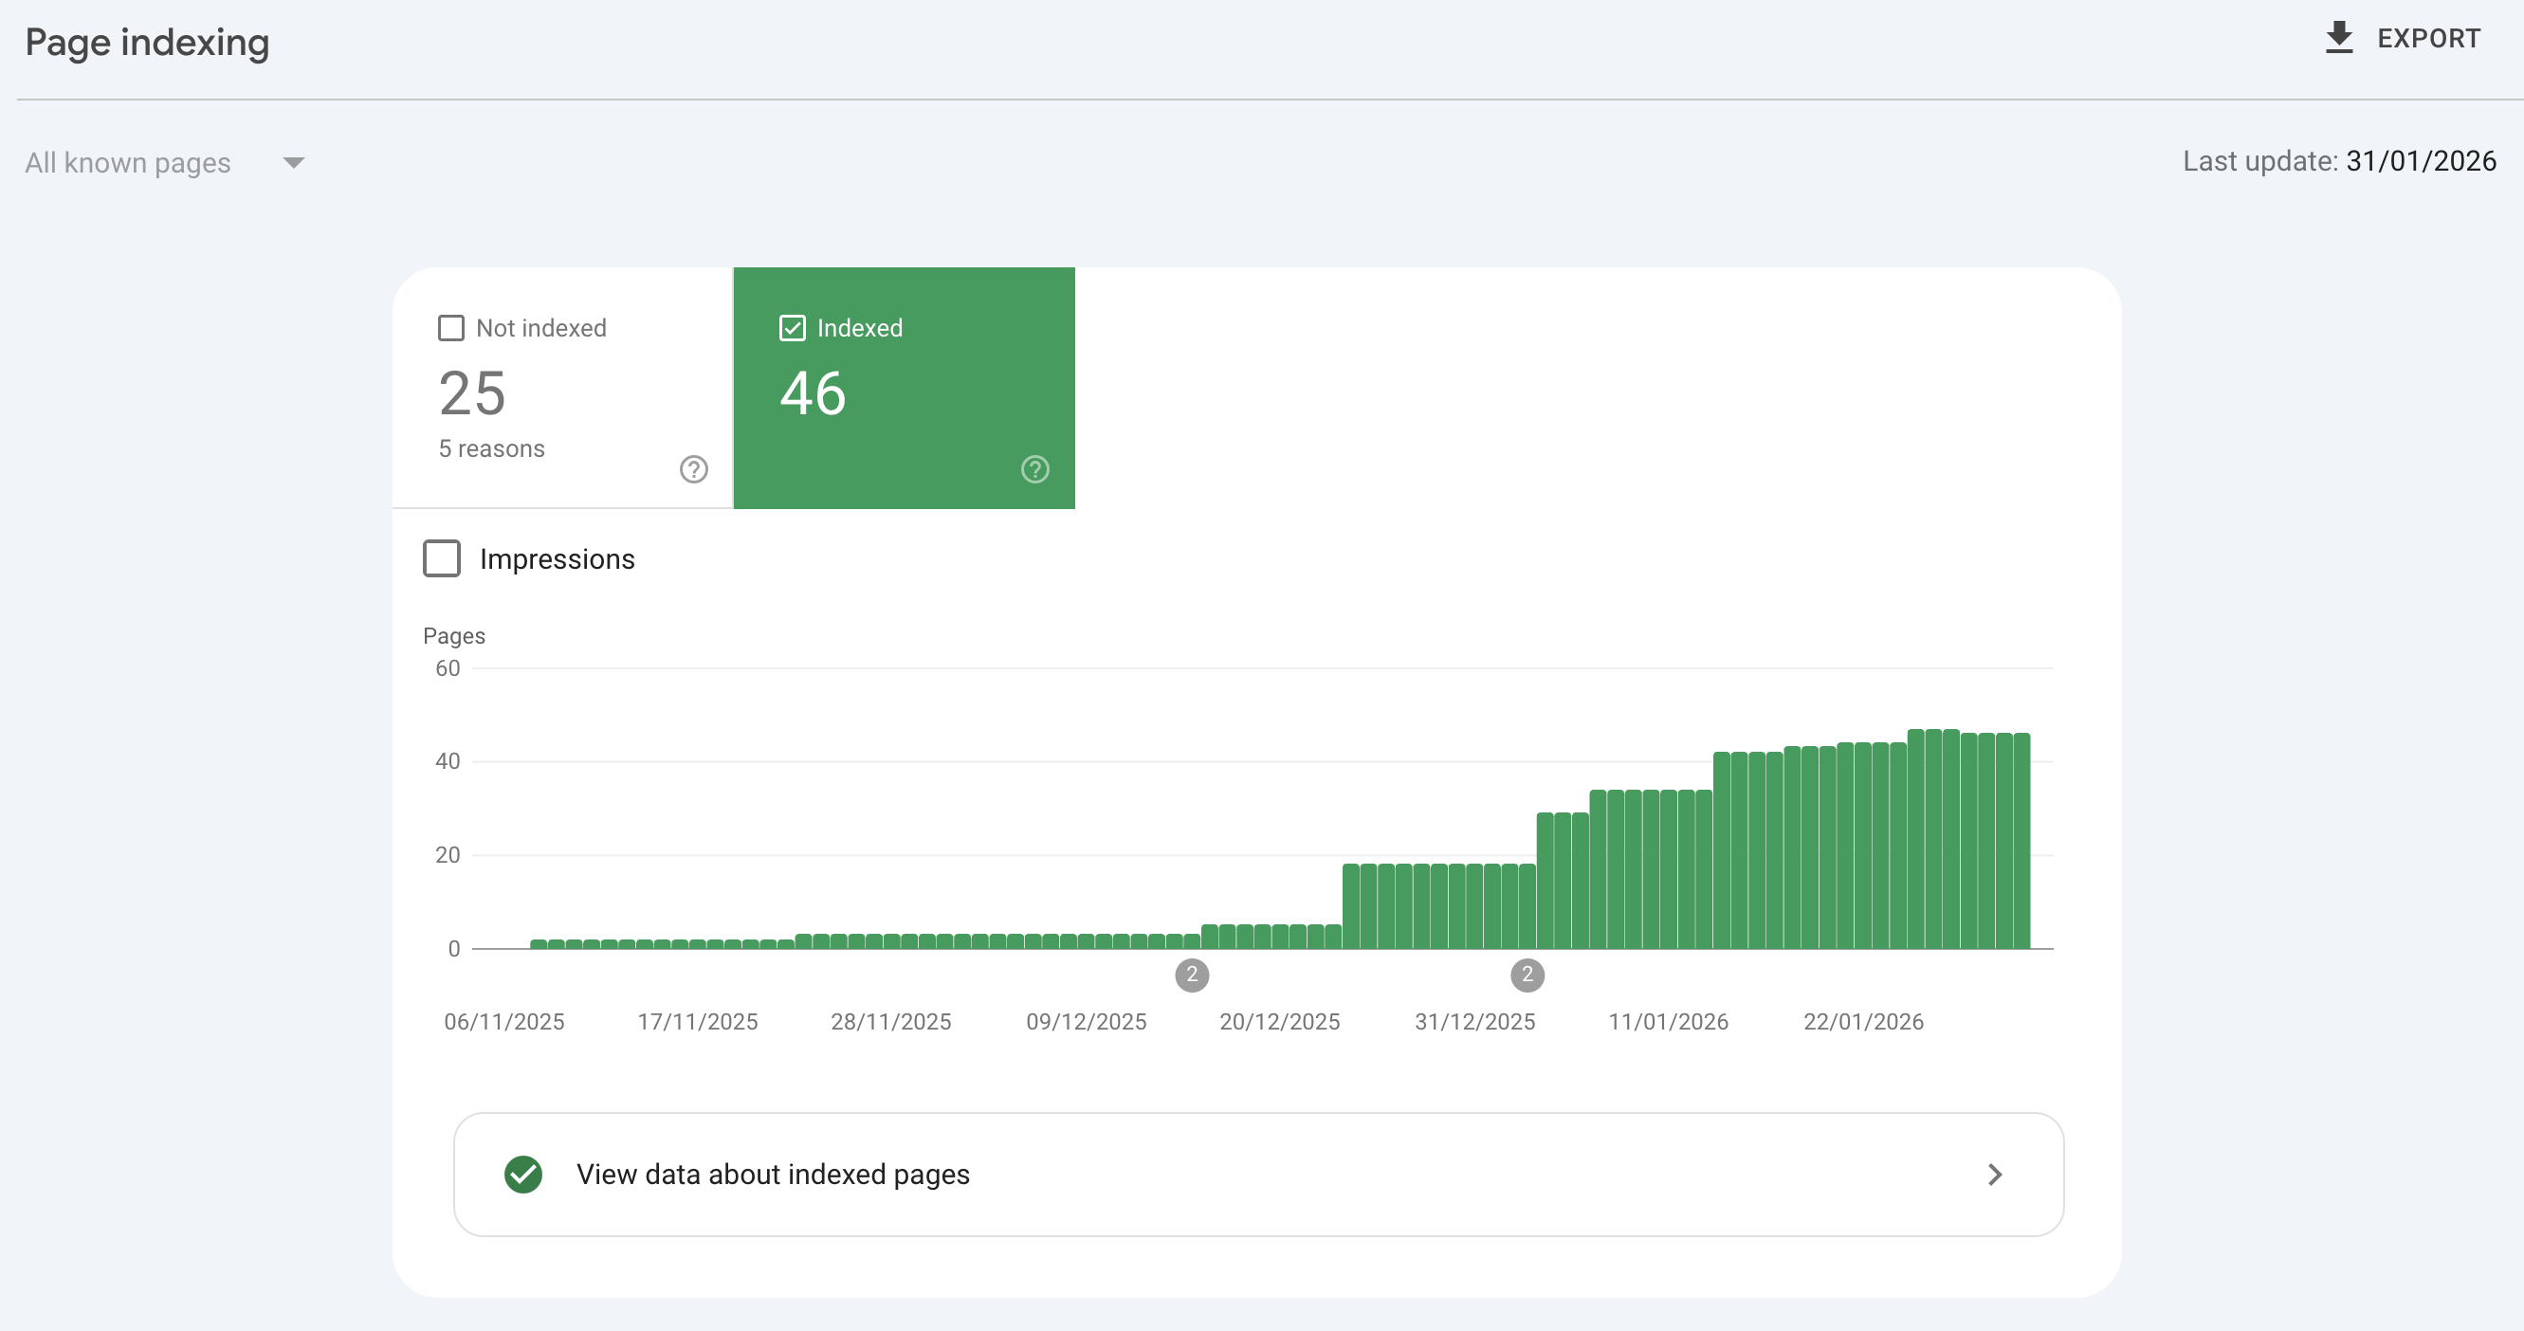Viewport: 2524px width, 1331px height.
Task: Click the green check icon beside indexed pages link
Action: pyautogui.click(x=524, y=1175)
